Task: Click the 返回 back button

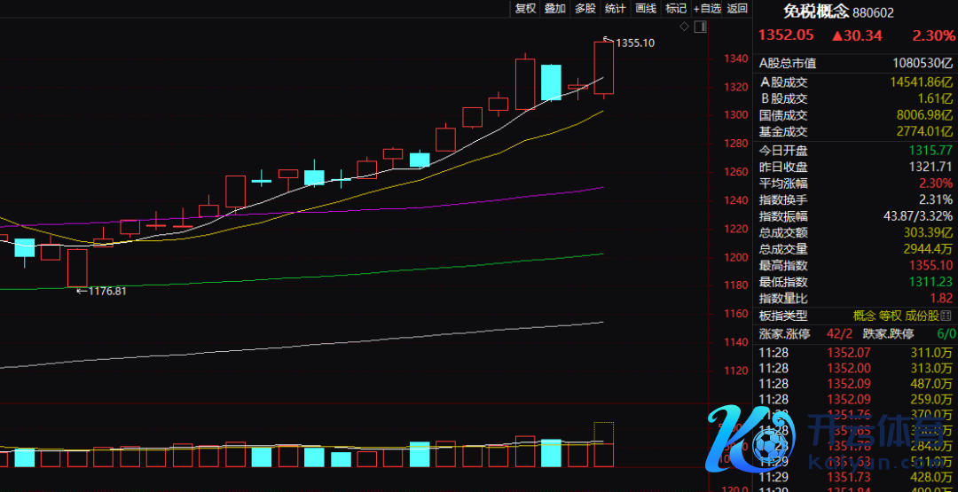Action: [737, 9]
